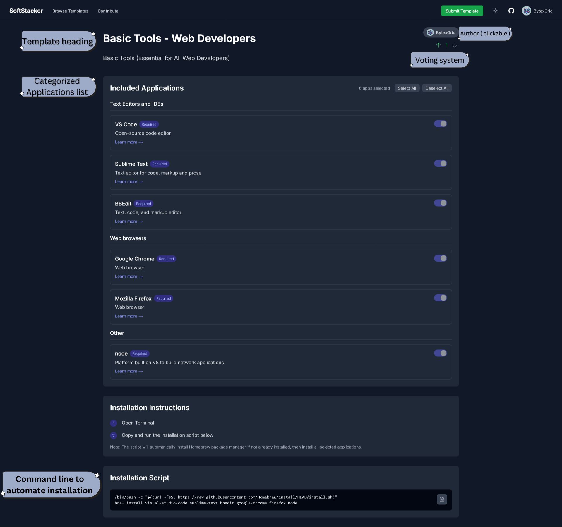
Task: Click the 'Web browsers' category heading
Action: tap(128, 238)
